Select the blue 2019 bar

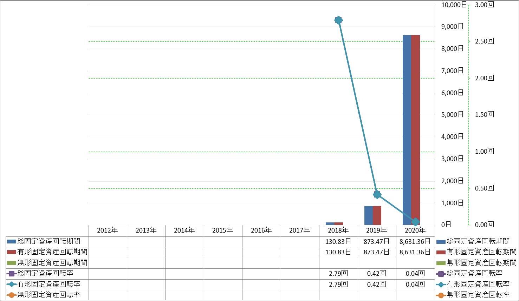click(x=369, y=215)
